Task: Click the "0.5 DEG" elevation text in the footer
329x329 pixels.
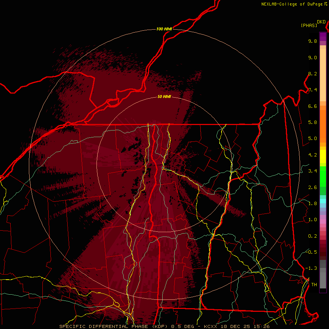Action: pyautogui.click(x=182, y=326)
